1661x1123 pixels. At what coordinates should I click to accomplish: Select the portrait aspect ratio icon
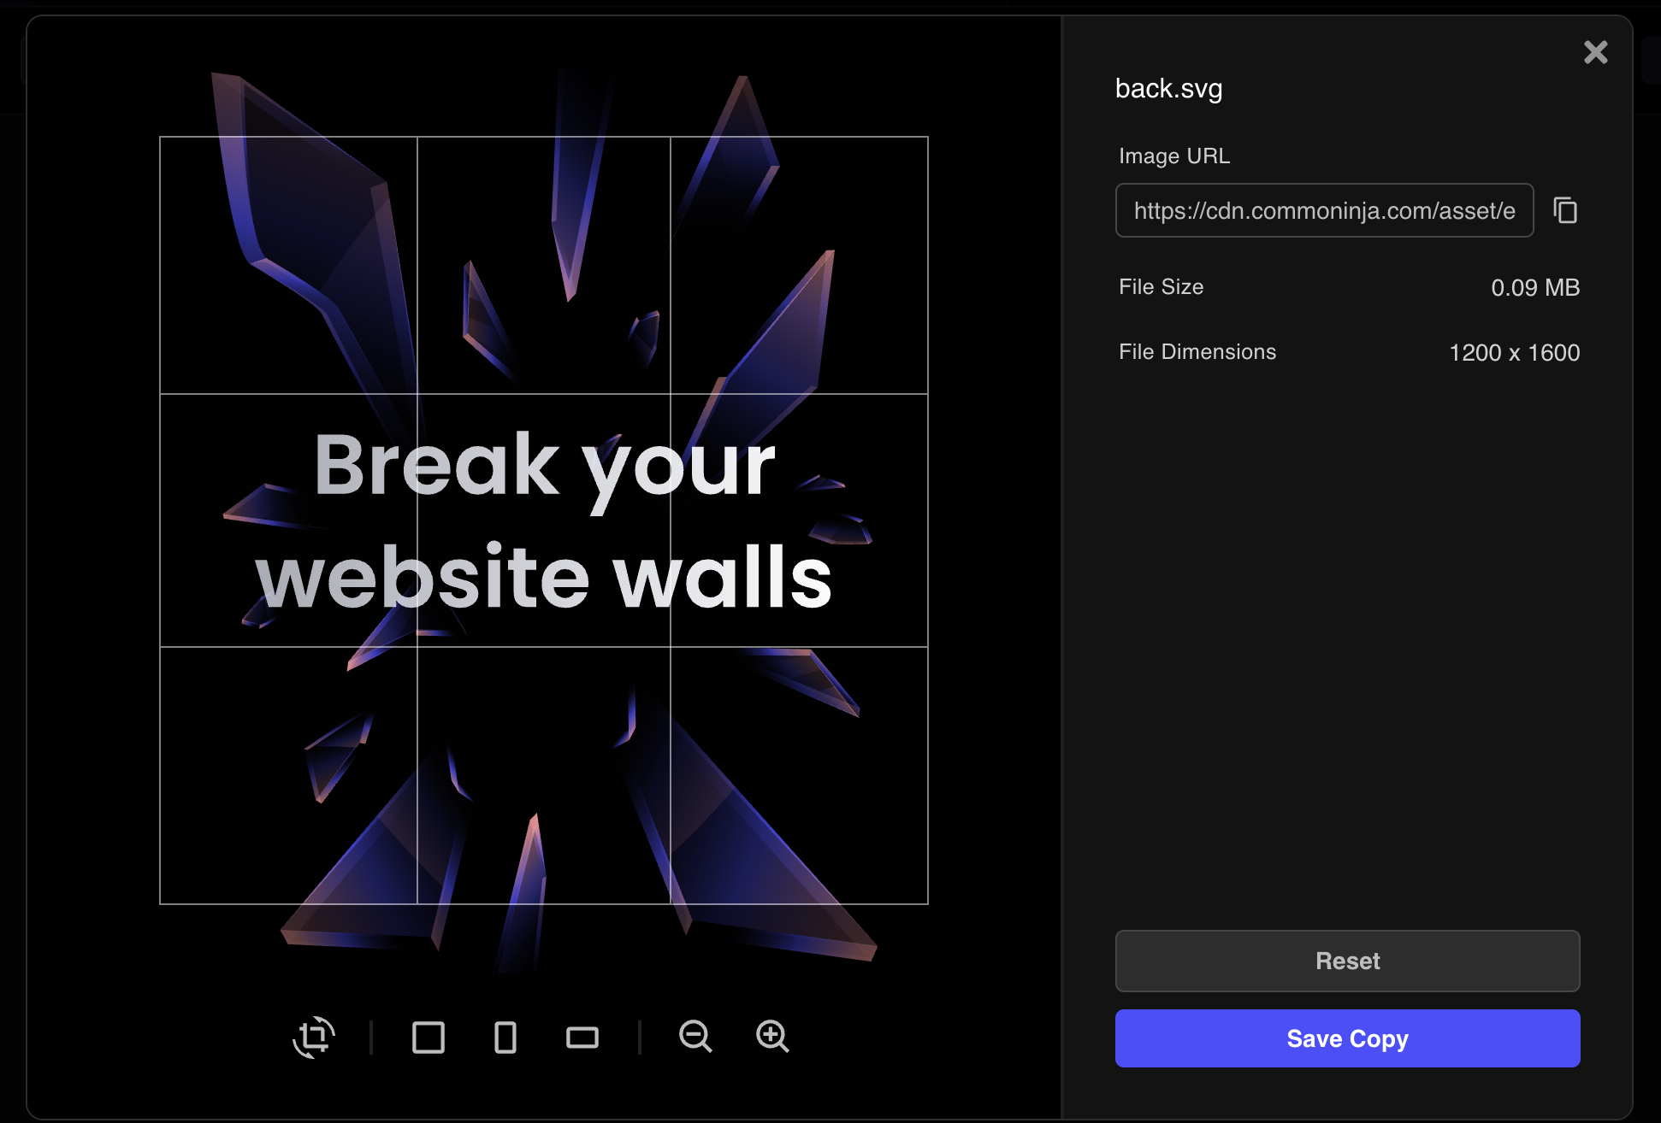[505, 1038]
